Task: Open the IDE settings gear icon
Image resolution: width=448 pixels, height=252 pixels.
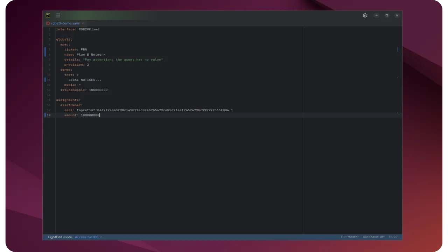Action: click(365, 15)
